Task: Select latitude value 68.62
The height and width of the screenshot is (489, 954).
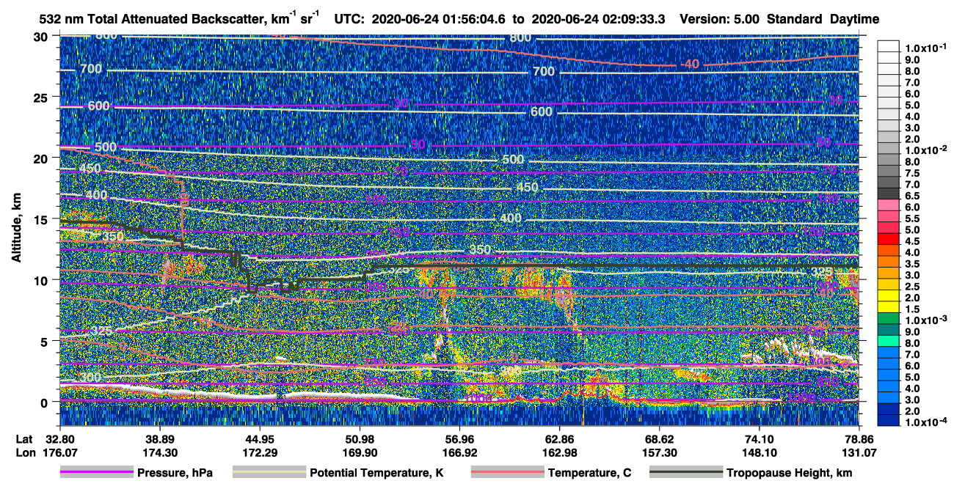Action: (659, 439)
